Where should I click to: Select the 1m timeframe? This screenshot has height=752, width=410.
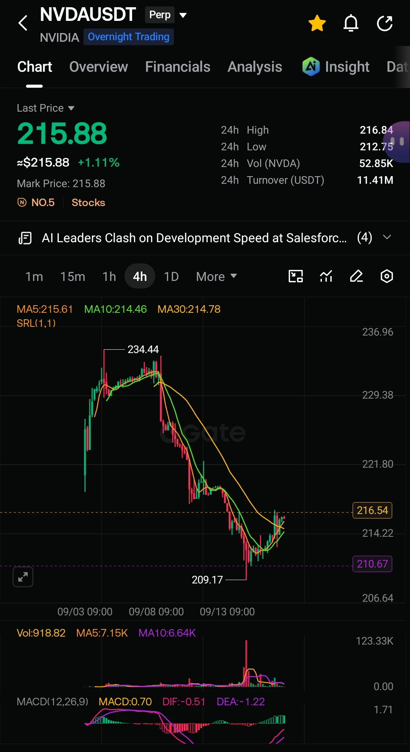pos(34,276)
